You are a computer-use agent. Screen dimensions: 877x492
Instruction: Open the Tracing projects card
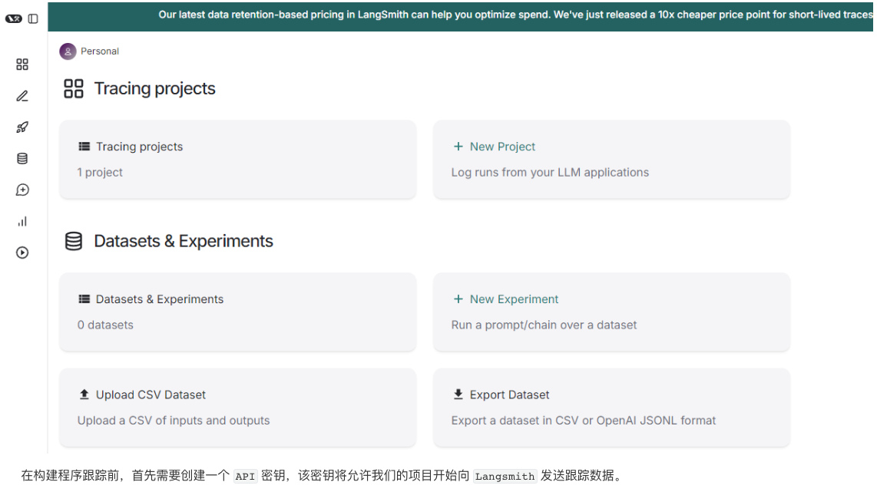(237, 160)
